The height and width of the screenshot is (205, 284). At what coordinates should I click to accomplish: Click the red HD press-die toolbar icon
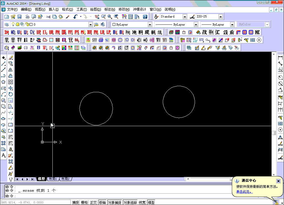(x=13, y=32)
